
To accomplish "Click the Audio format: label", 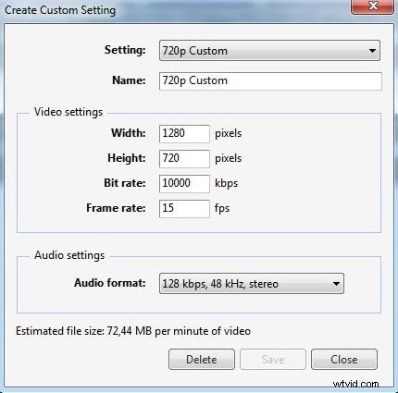I will click(x=110, y=283).
